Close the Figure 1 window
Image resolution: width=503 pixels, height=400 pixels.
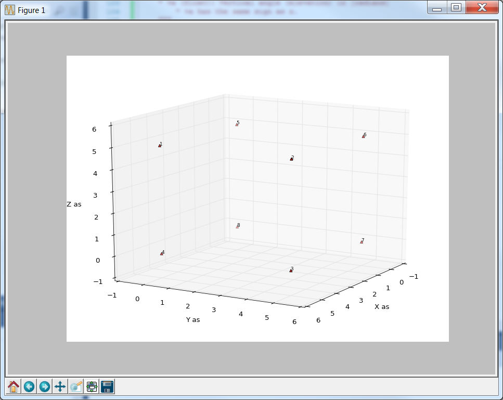coord(482,8)
